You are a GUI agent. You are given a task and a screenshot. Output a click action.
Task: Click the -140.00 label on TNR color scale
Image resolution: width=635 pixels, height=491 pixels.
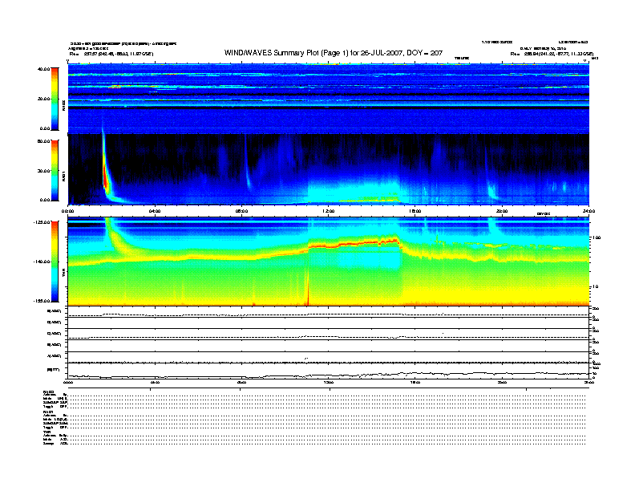[42, 262]
